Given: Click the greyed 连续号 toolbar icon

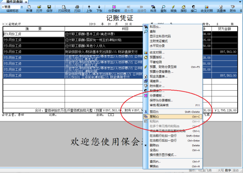Looking at the screenshot, I should (x=141, y=9).
